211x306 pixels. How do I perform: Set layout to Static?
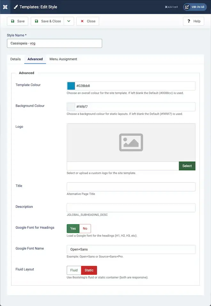pyautogui.click(x=89, y=270)
